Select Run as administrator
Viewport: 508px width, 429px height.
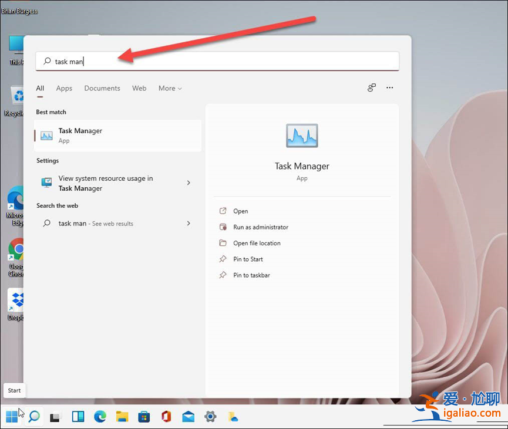261,227
